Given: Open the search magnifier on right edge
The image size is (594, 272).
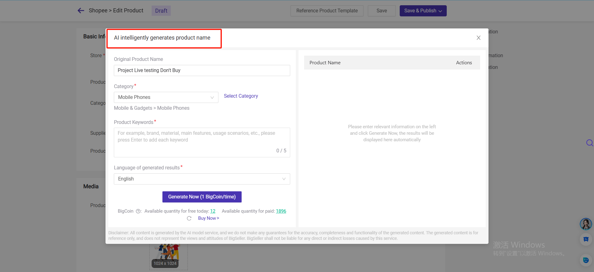Looking at the screenshot, I should click(589, 143).
